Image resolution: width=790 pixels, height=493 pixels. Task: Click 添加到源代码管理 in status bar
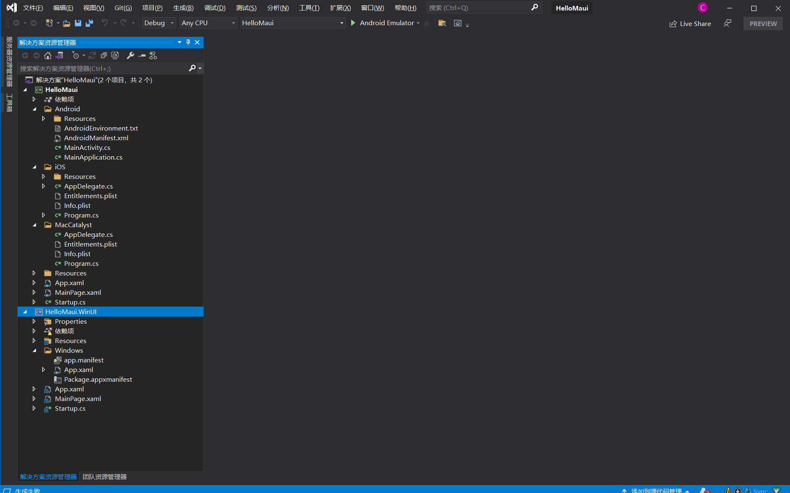(x=656, y=490)
